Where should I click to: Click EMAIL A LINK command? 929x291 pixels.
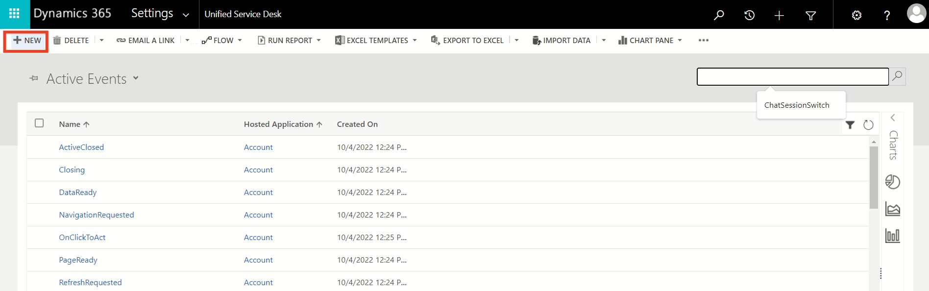[146, 41]
